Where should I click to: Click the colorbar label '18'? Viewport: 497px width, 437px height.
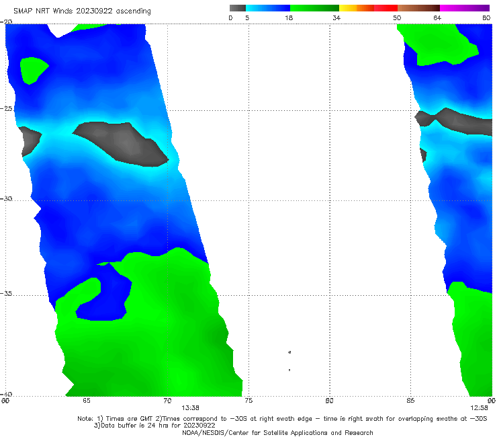[x=289, y=18]
